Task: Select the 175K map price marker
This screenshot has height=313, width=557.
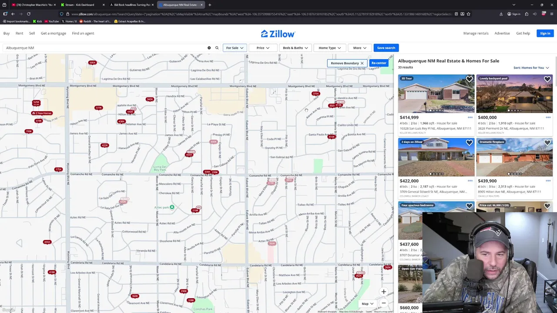Action: (x=59, y=170)
